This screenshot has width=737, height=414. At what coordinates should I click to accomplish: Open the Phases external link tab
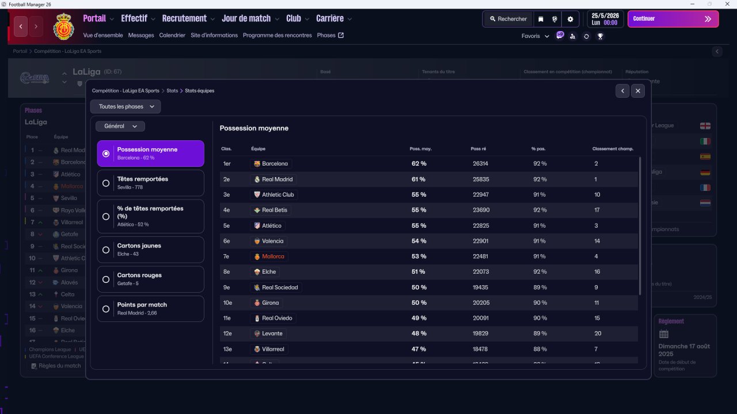pyautogui.click(x=330, y=35)
